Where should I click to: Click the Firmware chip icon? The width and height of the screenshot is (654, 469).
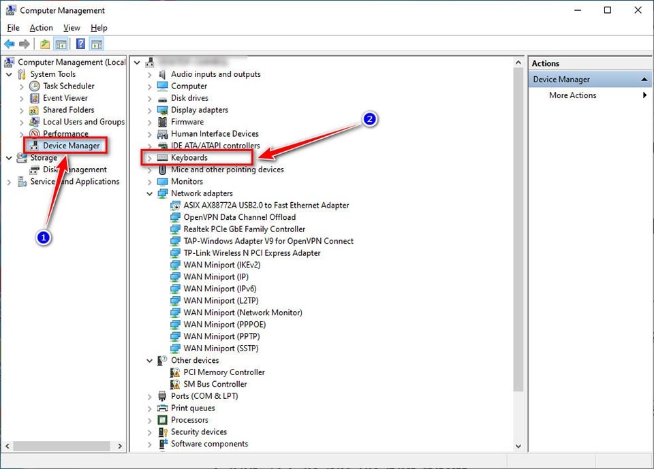pyautogui.click(x=162, y=122)
